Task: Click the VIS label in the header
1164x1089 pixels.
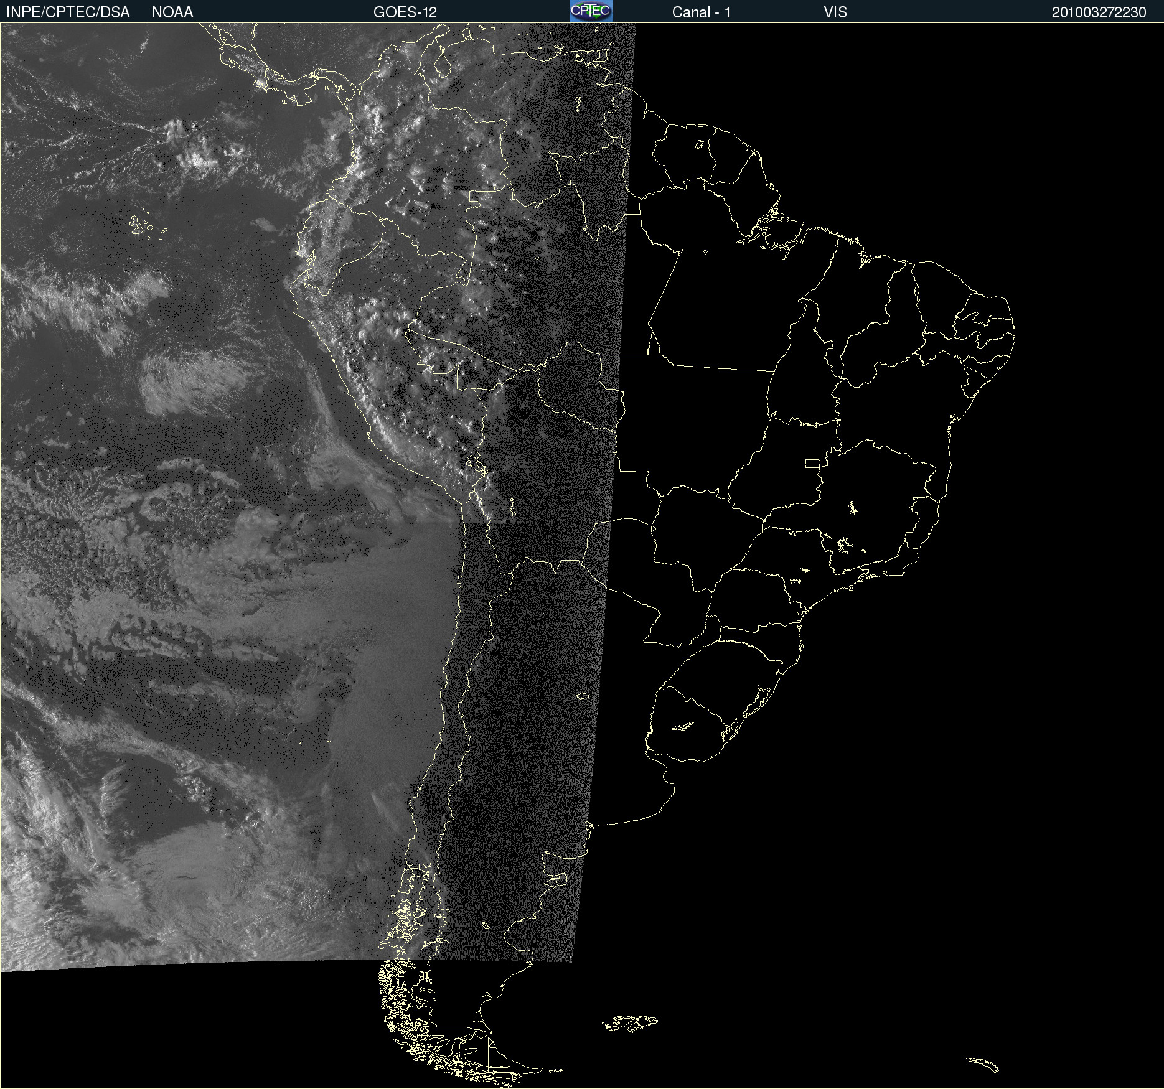Action: point(835,12)
